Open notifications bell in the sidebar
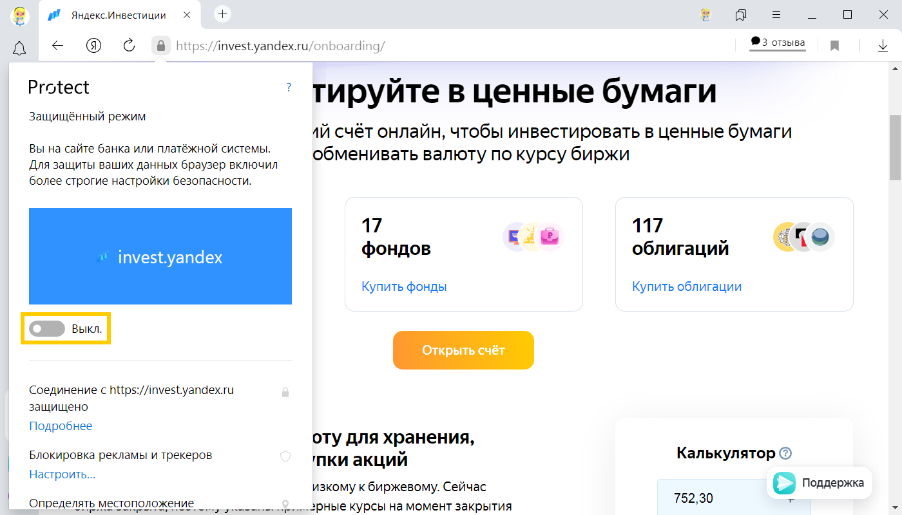This screenshot has width=902, height=515. pos(19,48)
